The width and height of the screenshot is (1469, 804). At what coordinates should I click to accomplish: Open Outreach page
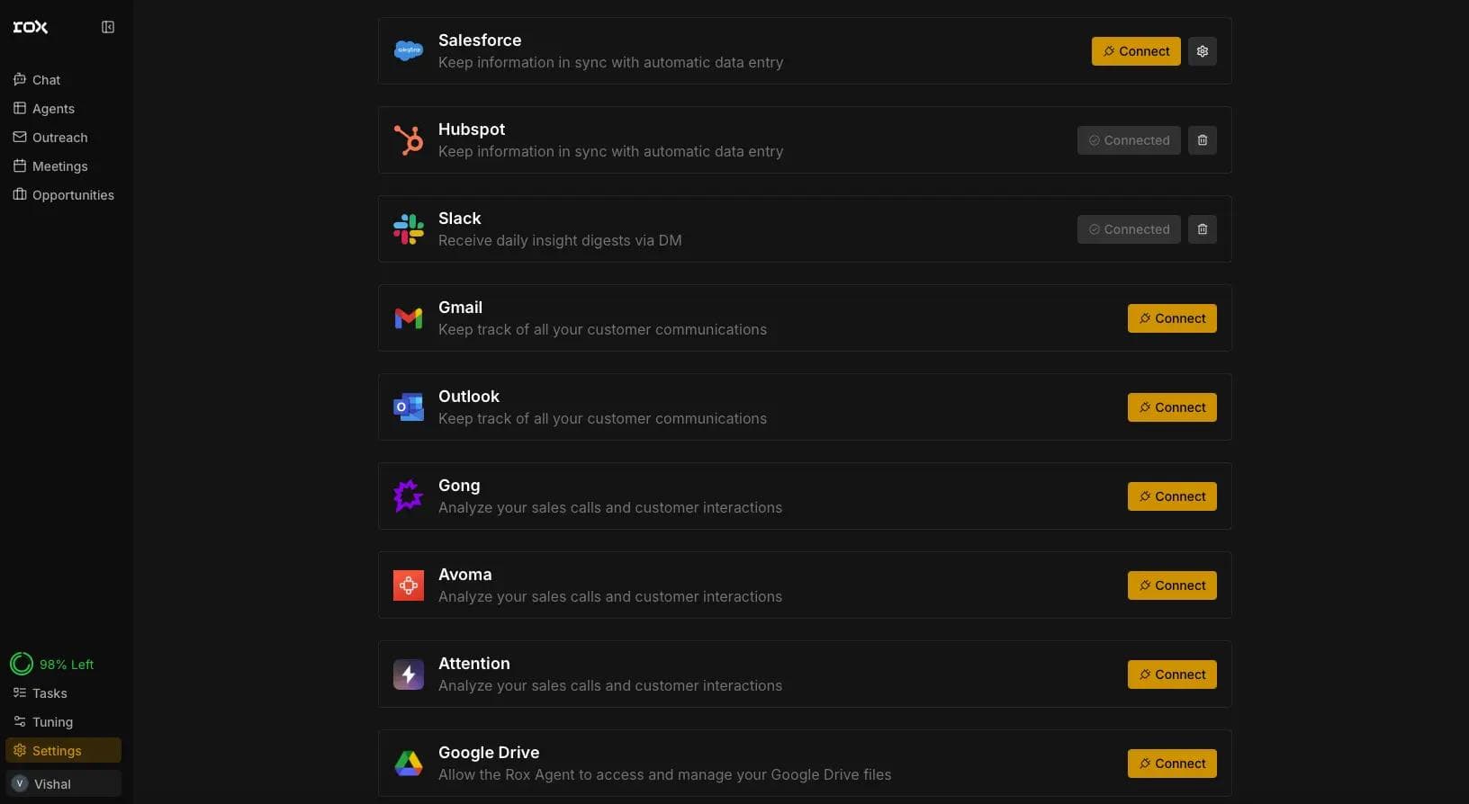(x=59, y=138)
